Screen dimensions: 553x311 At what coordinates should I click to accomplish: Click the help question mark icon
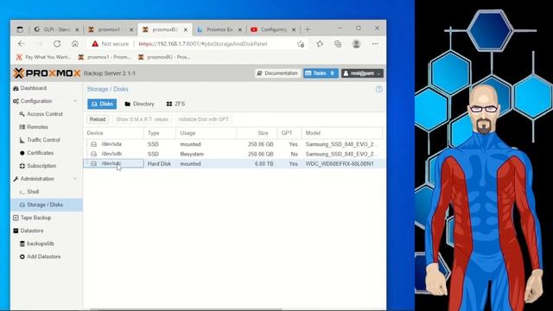[x=378, y=89]
